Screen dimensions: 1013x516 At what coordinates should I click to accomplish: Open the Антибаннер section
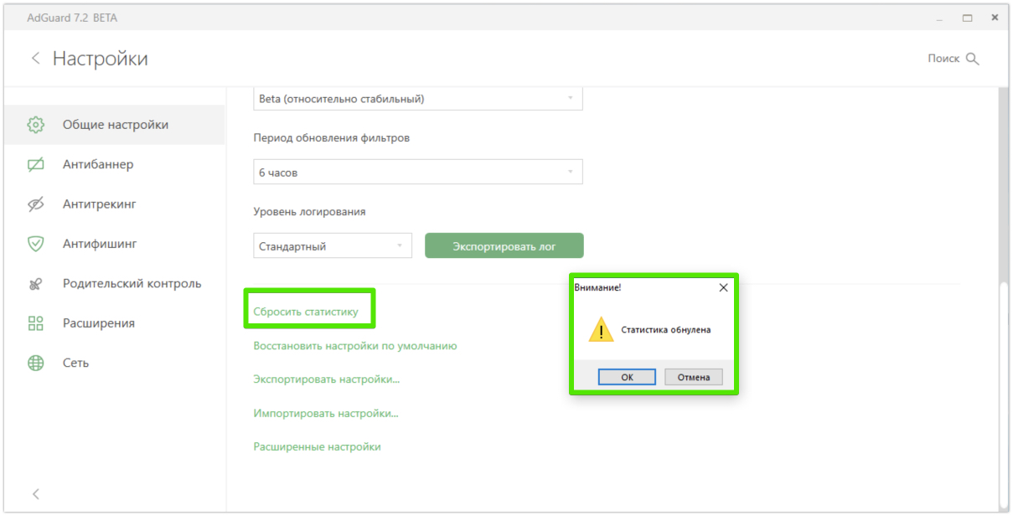(x=114, y=165)
